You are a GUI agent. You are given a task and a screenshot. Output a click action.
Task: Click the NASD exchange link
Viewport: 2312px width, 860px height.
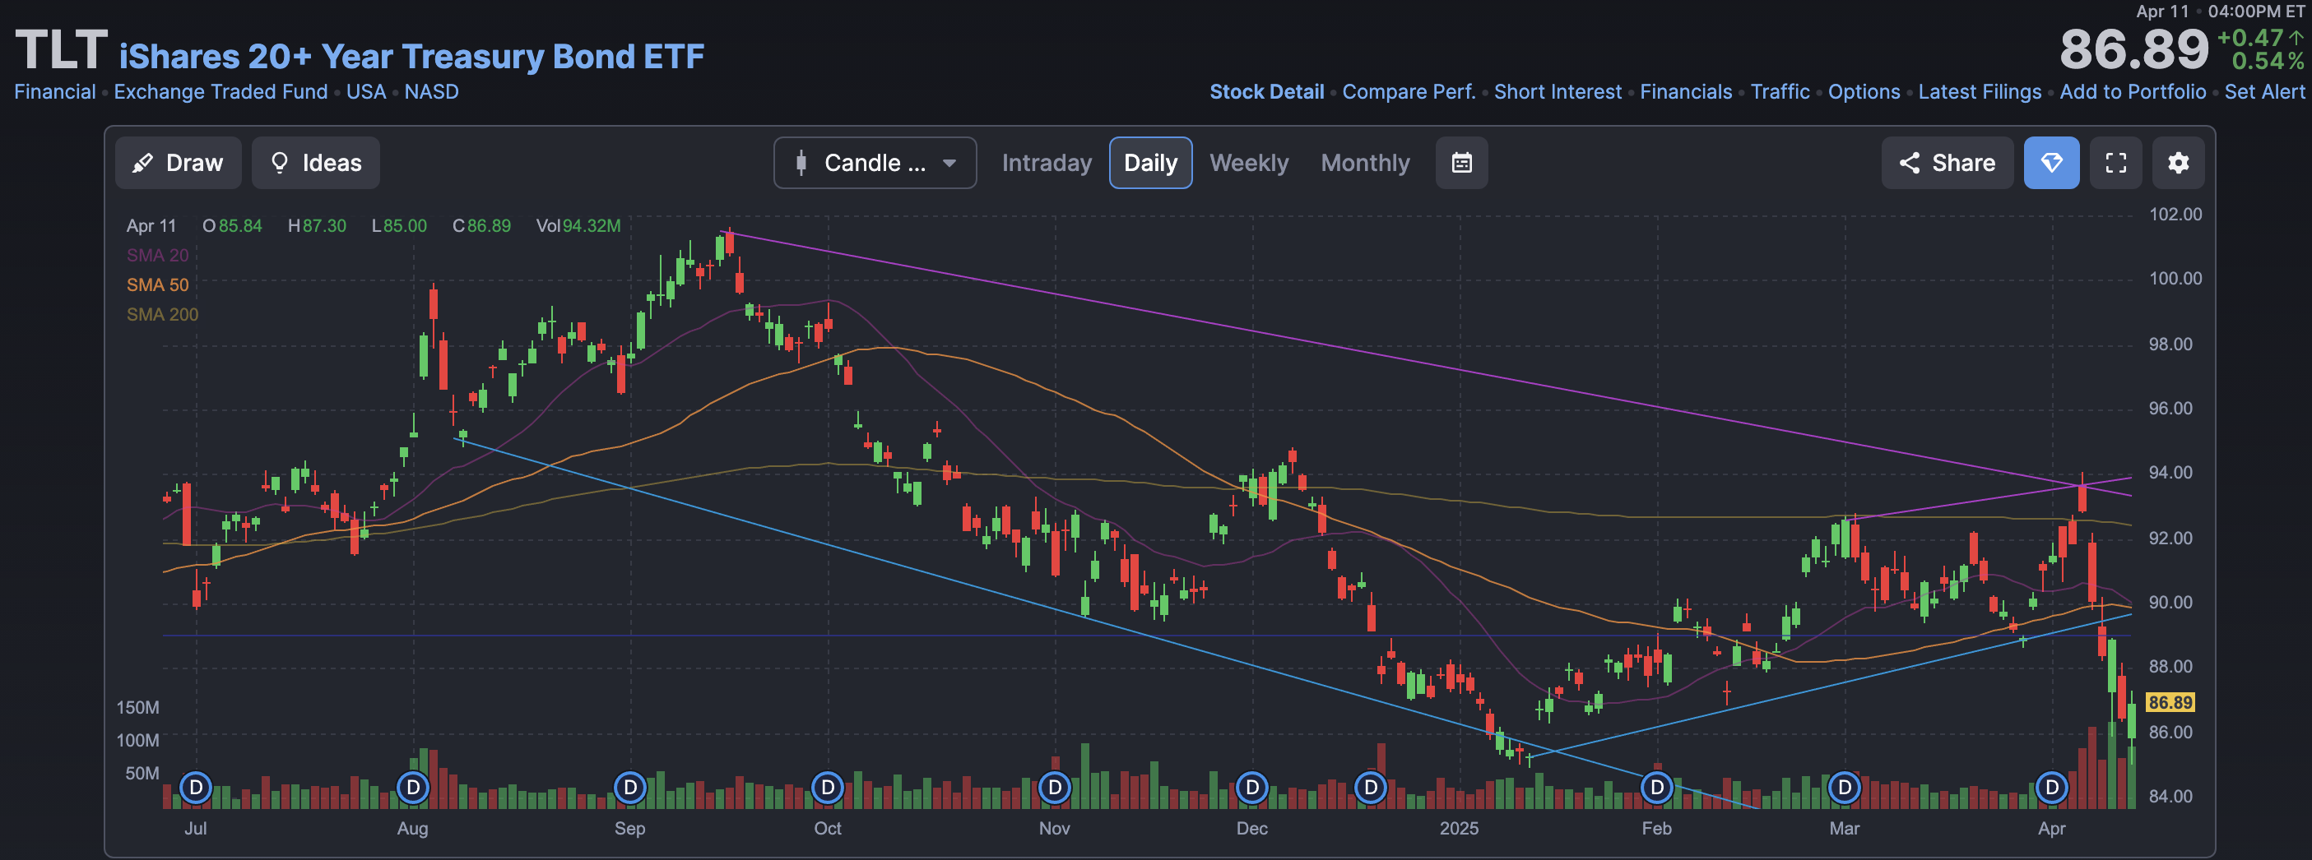431,92
